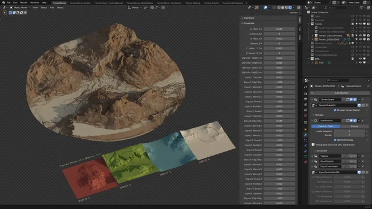Select Terrain_2000x2000 object in the outliner
The image size is (372, 209).
click(x=328, y=39)
